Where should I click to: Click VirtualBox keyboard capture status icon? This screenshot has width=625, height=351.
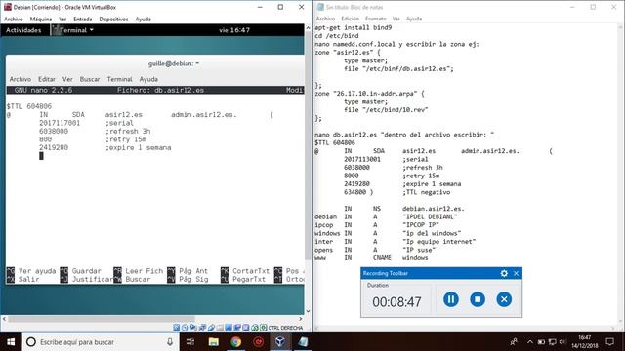[x=263, y=328]
